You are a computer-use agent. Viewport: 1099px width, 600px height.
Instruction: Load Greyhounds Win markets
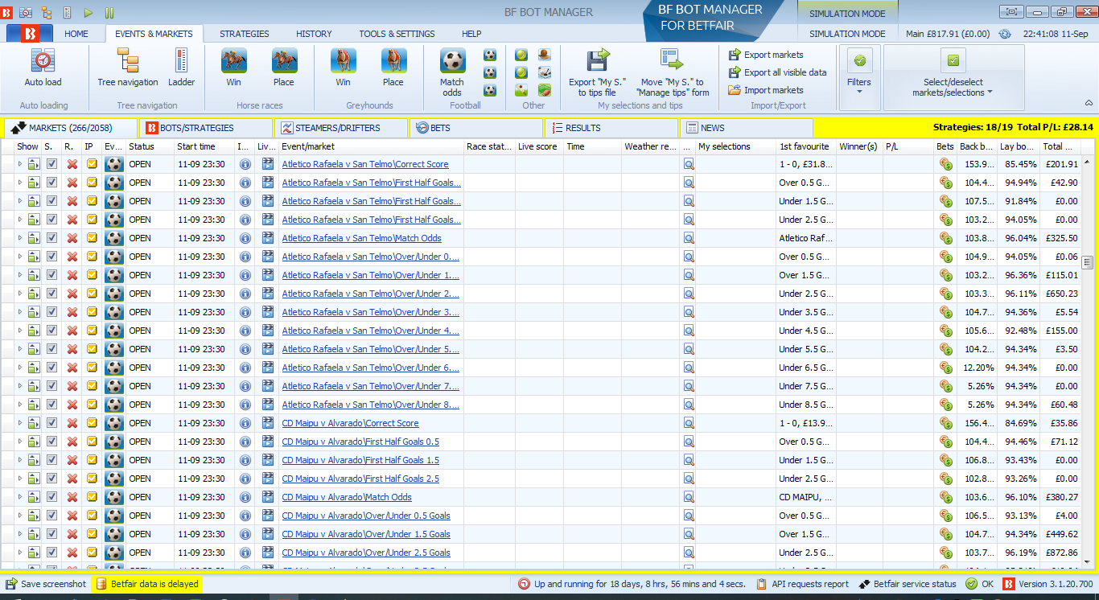(344, 68)
